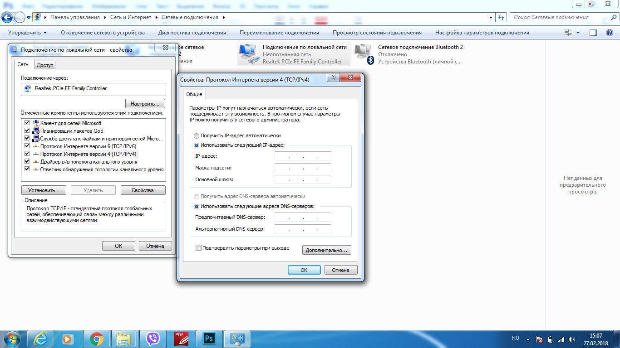
Task: Open the address bar history dropdown arrow
Action: (x=491, y=17)
